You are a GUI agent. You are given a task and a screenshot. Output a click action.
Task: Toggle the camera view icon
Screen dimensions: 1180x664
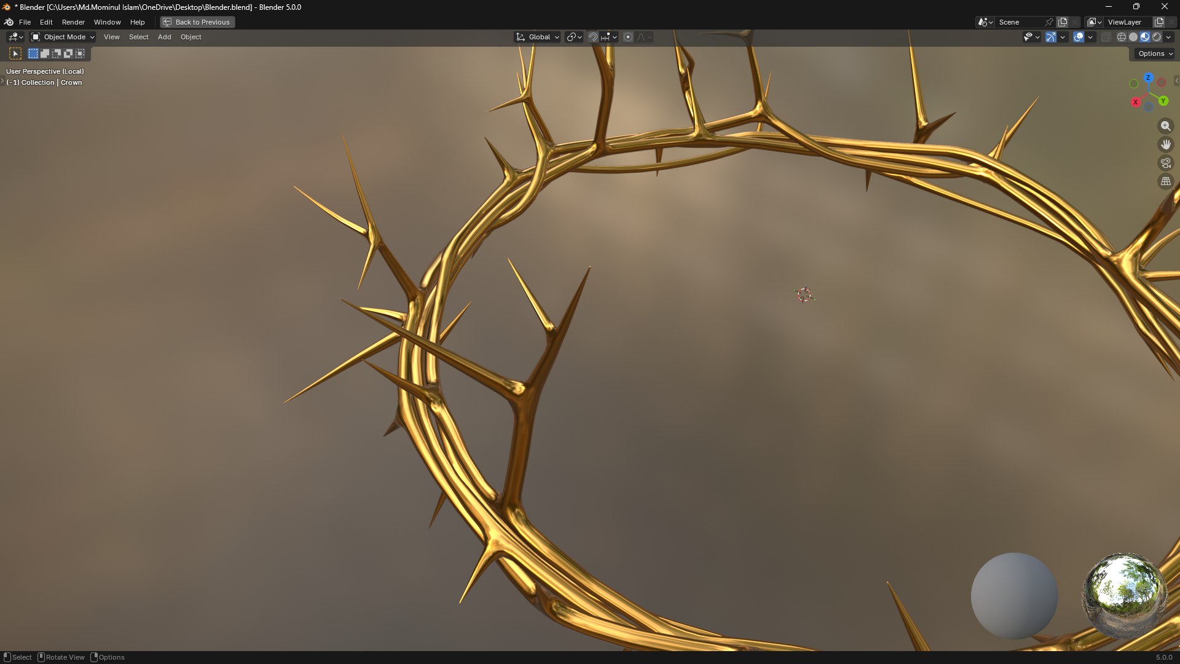pos(1165,163)
